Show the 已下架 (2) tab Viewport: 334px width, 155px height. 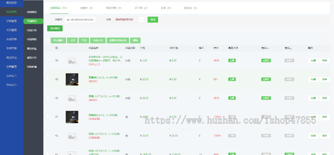[x=141, y=8]
